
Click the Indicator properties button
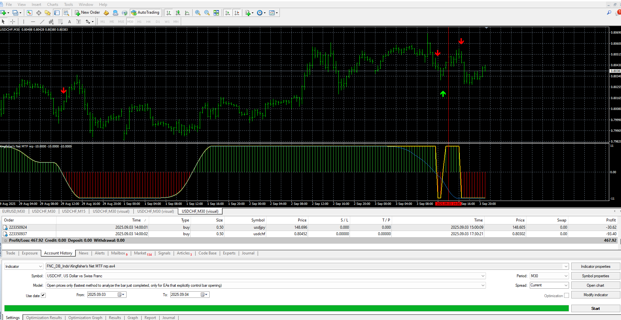click(x=595, y=267)
